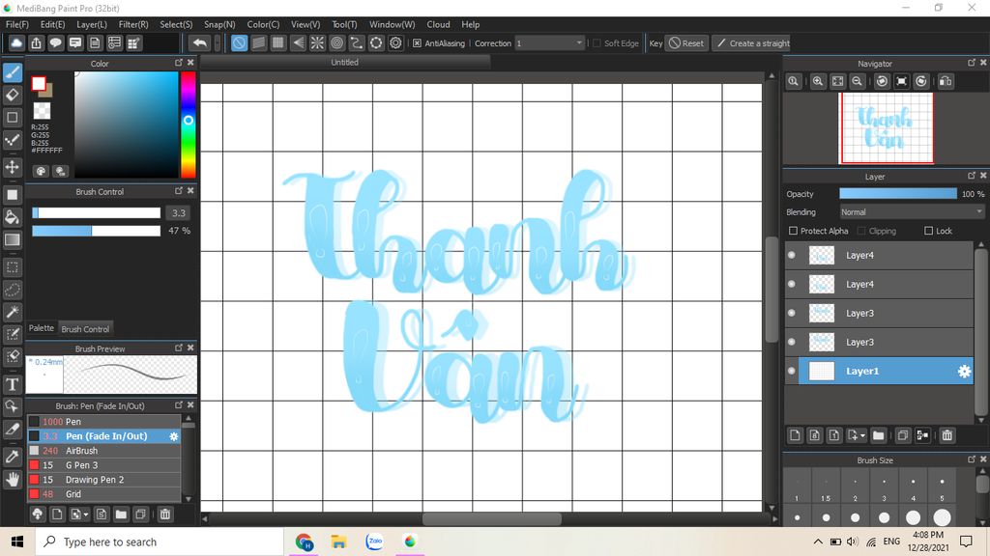Zoom in using Navigator zoom-in icon
The height and width of the screenshot is (556, 990).
pyautogui.click(x=818, y=81)
